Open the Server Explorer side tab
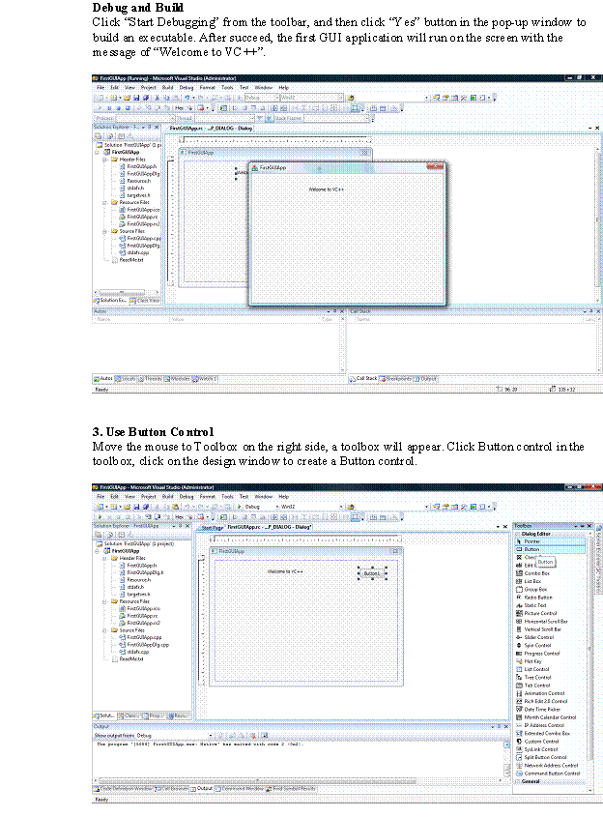 coord(598,546)
